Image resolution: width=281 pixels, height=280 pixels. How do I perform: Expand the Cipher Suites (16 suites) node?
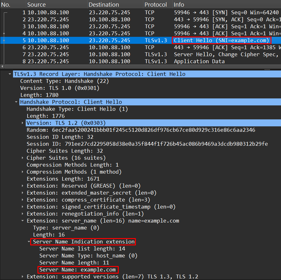click(22, 158)
